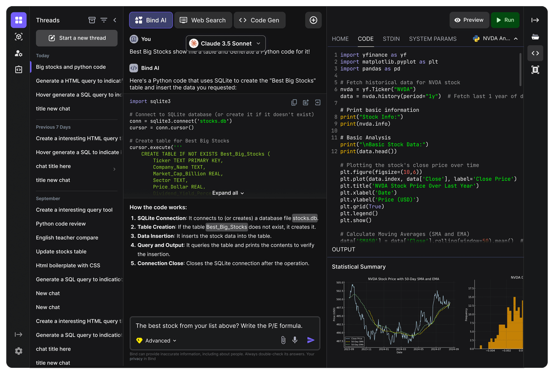Click the Statistical Summary heading

pos(359,267)
